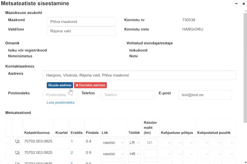This screenshot has width=247, height=164.
Task: Expand the HR Tööliik dropdown
Action: (134, 154)
